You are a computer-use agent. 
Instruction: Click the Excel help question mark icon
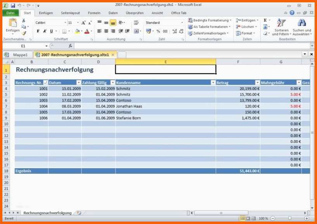(x=292, y=13)
